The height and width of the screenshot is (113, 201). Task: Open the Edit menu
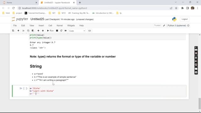click(23, 25)
